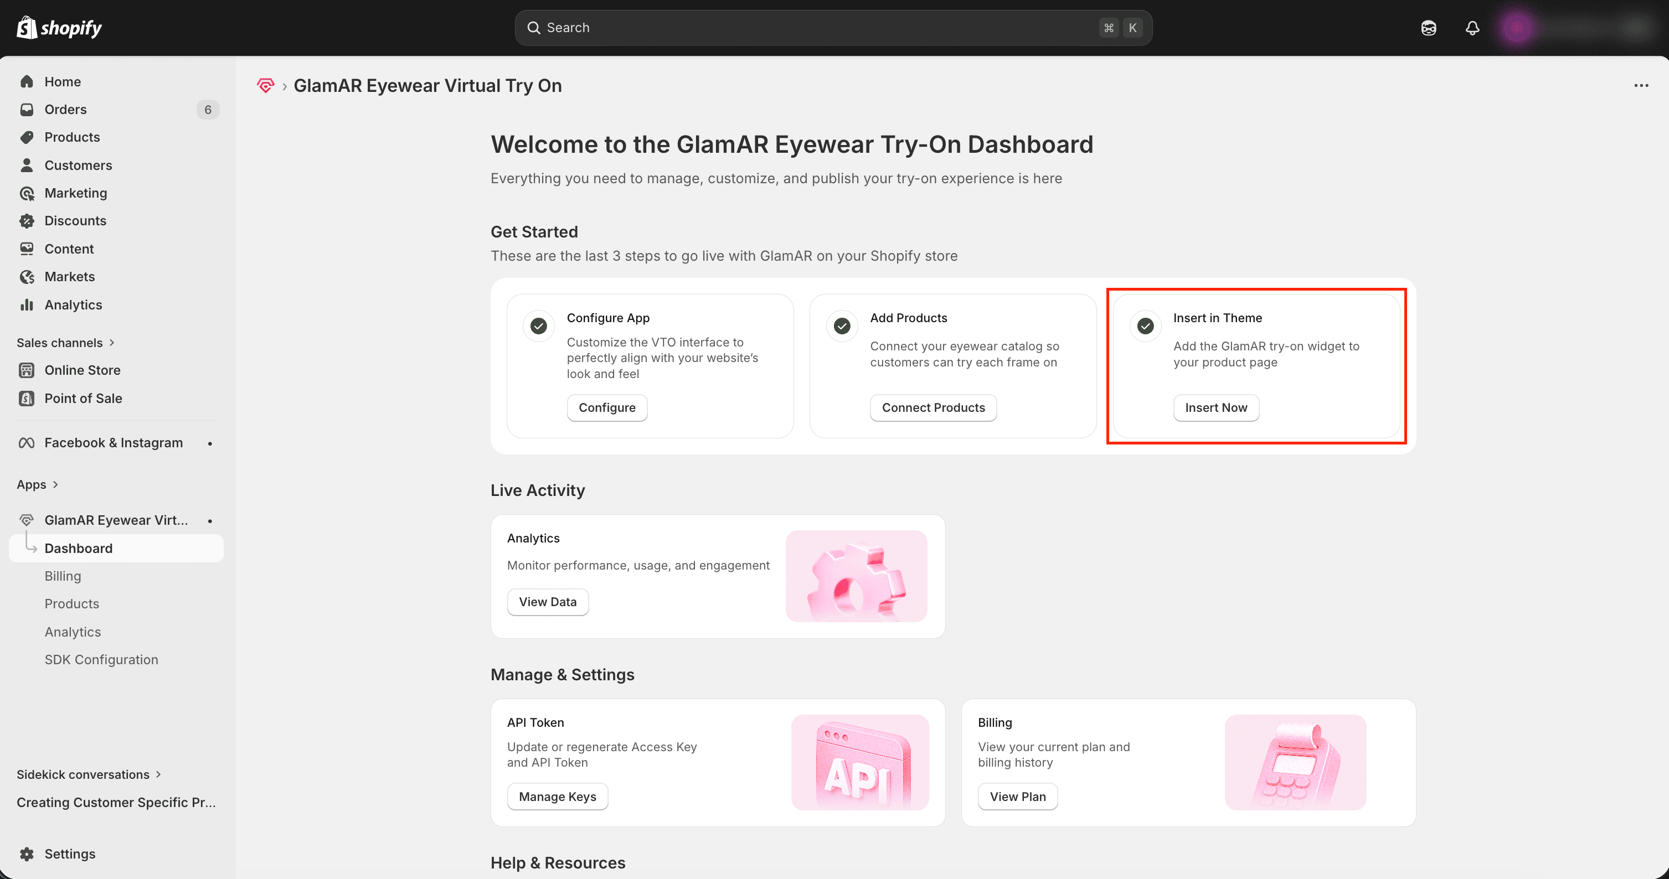
Task: Toggle the Add Products step checkmark
Action: point(842,326)
